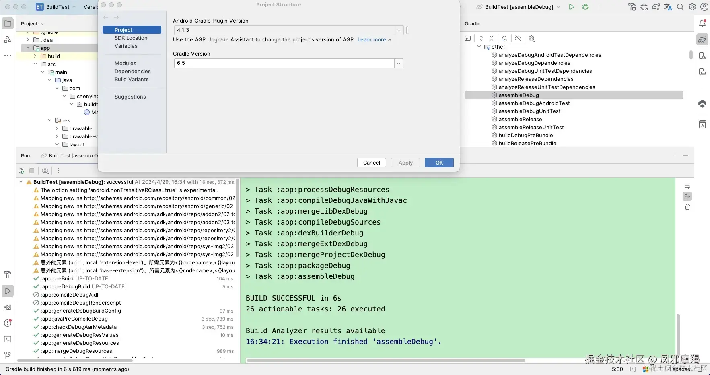Click the stop button in Run toolbar
This screenshot has width=710, height=375.
[x=32, y=171]
